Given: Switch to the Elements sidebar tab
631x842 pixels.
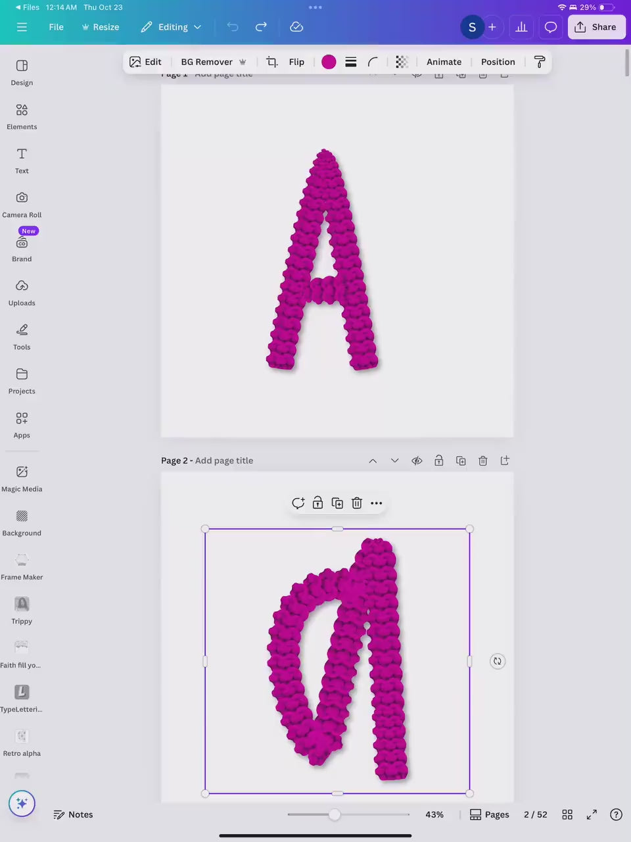Looking at the screenshot, I should coord(22,116).
